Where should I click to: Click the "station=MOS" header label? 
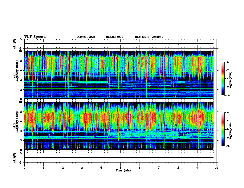pyautogui.click(x=115, y=37)
